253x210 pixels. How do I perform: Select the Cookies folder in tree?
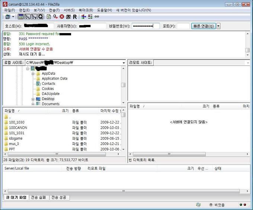click(x=48, y=88)
